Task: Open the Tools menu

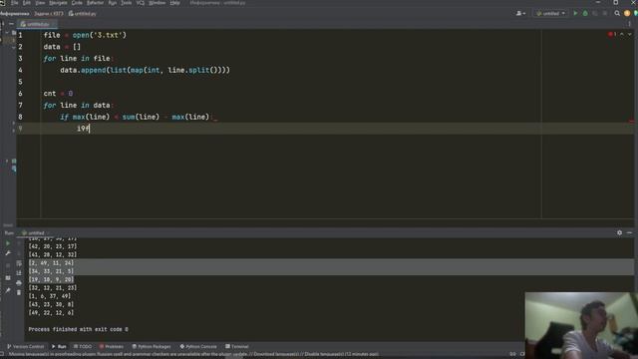Action: coord(127,3)
